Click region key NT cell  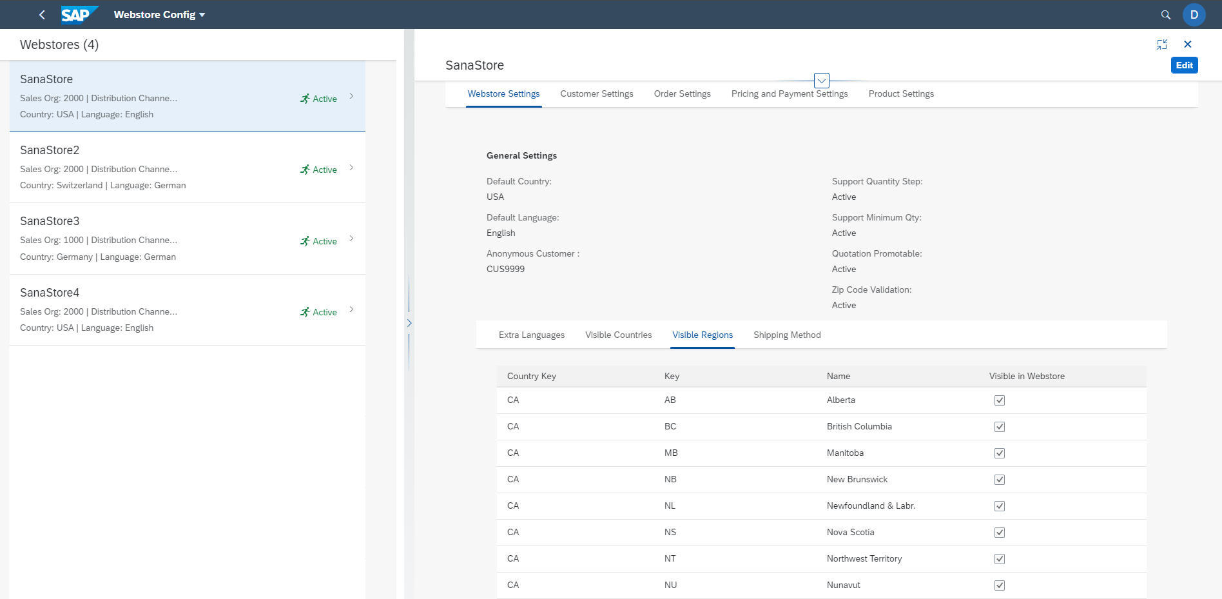pyautogui.click(x=670, y=559)
